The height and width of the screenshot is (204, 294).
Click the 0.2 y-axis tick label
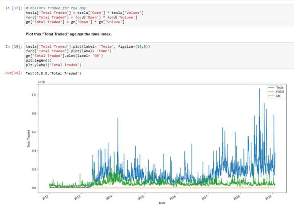pos(33,169)
